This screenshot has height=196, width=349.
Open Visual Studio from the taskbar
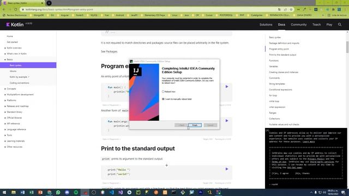click(121, 192)
